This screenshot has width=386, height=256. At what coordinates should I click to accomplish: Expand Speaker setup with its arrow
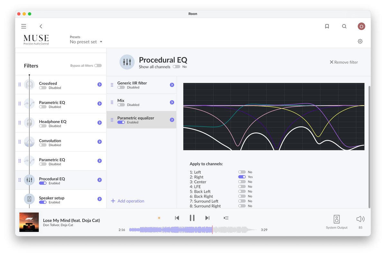(99, 199)
